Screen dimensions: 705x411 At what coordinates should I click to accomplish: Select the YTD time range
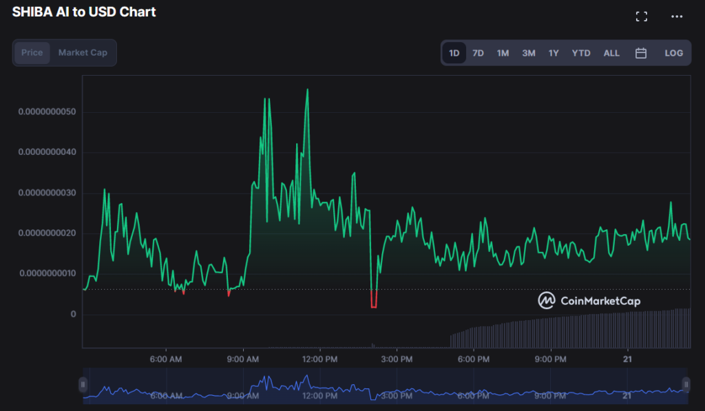tap(580, 52)
